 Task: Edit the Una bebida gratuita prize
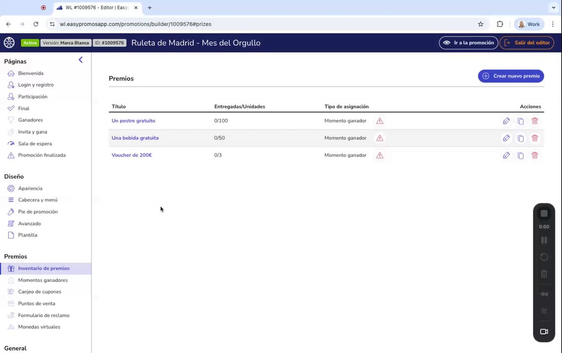pos(506,138)
